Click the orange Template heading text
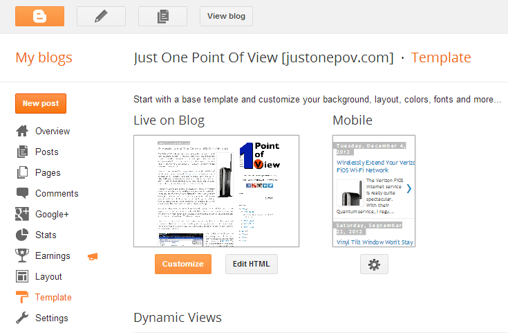Screen dimensions: 508x333 [441, 57]
